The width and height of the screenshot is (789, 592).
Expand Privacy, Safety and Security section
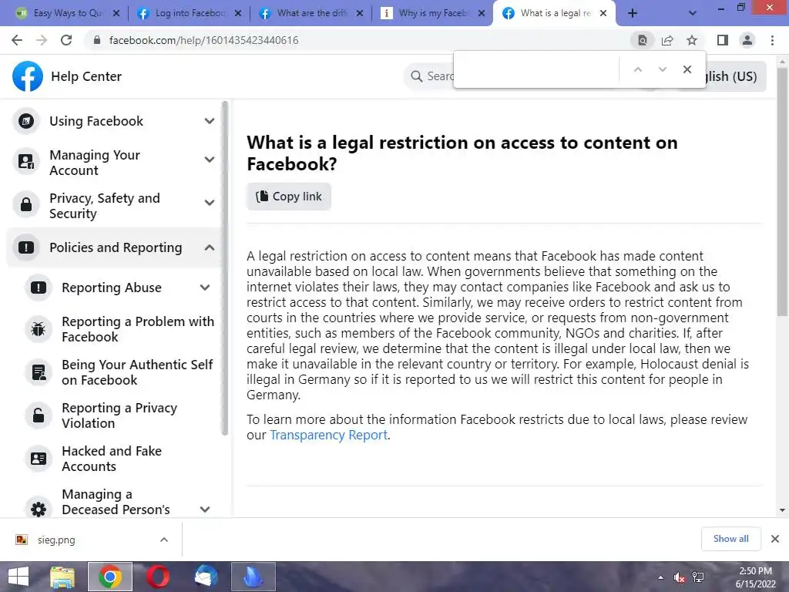point(210,203)
